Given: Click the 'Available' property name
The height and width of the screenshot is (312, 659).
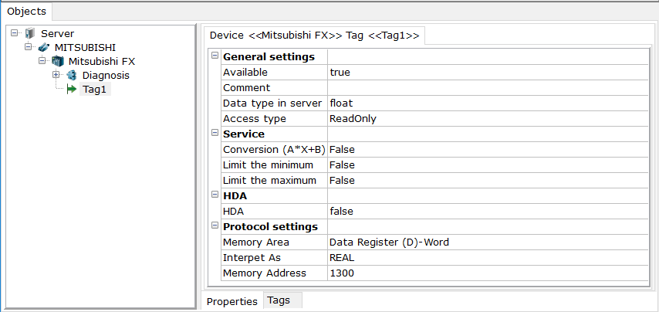Looking at the screenshot, I should tap(245, 73).
